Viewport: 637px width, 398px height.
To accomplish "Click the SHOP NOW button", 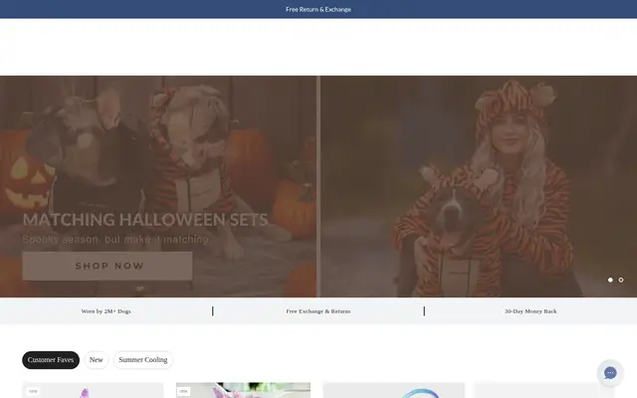I will tap(107, 266).
